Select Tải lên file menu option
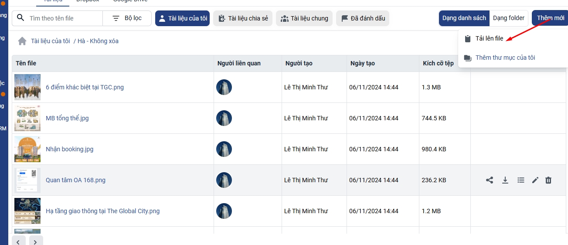The width and height of the screenshot is (568, 245). click(x=489, y=38)
